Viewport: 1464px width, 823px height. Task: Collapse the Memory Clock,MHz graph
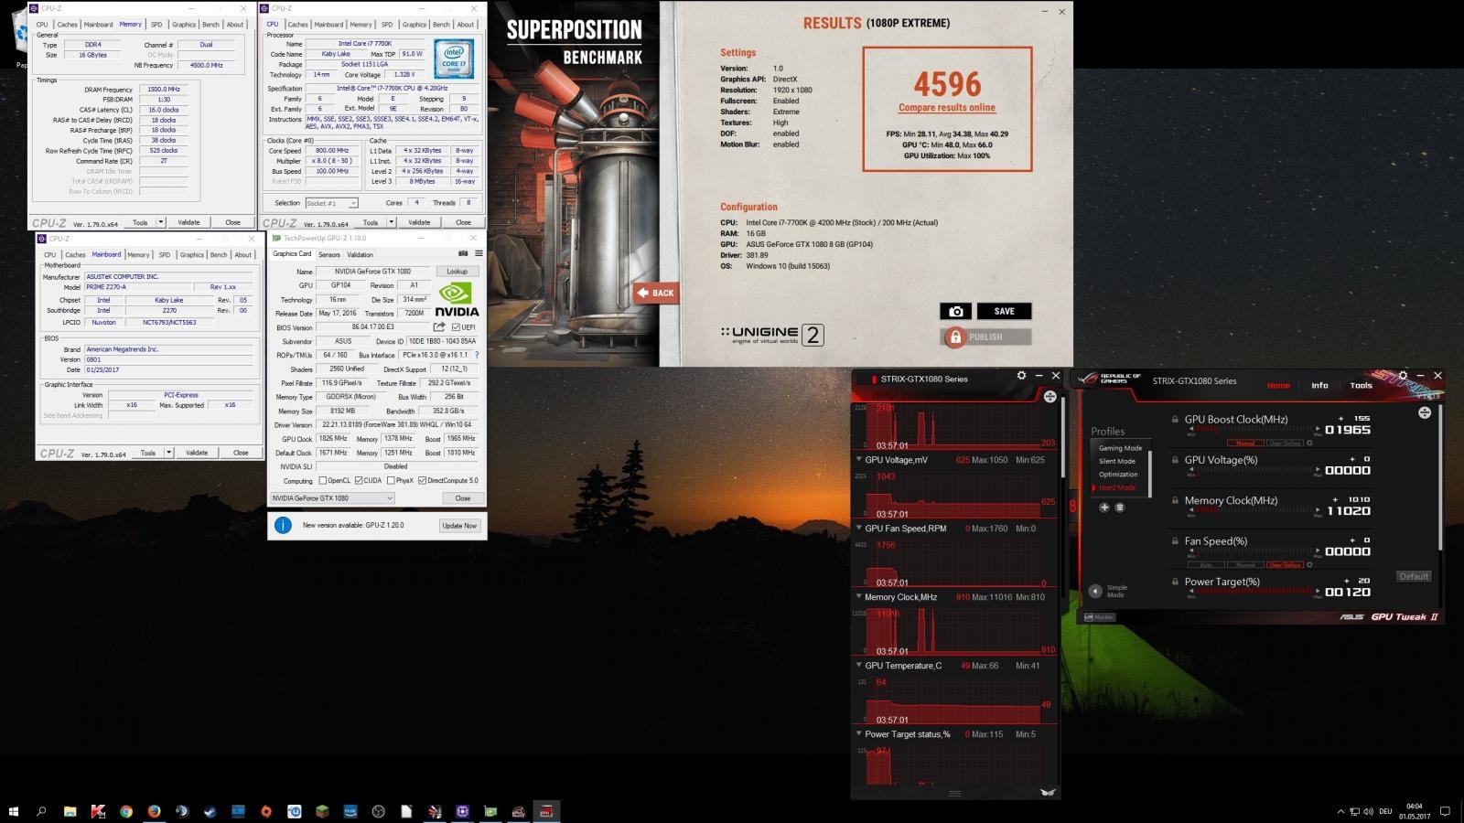coord(858,597)
